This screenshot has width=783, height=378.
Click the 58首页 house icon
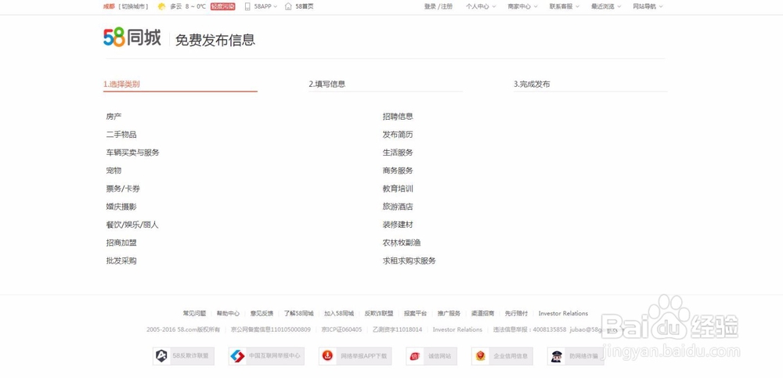pyautogui.click(x=288, y=6)
